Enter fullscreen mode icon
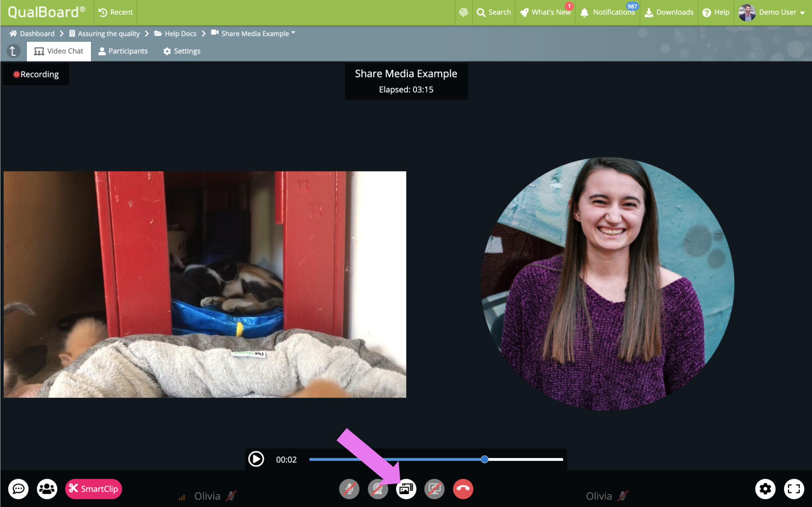 pos(794,489)
